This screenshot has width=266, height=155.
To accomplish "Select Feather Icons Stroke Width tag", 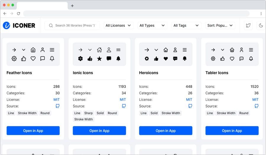I will click(x=27, y=113).
